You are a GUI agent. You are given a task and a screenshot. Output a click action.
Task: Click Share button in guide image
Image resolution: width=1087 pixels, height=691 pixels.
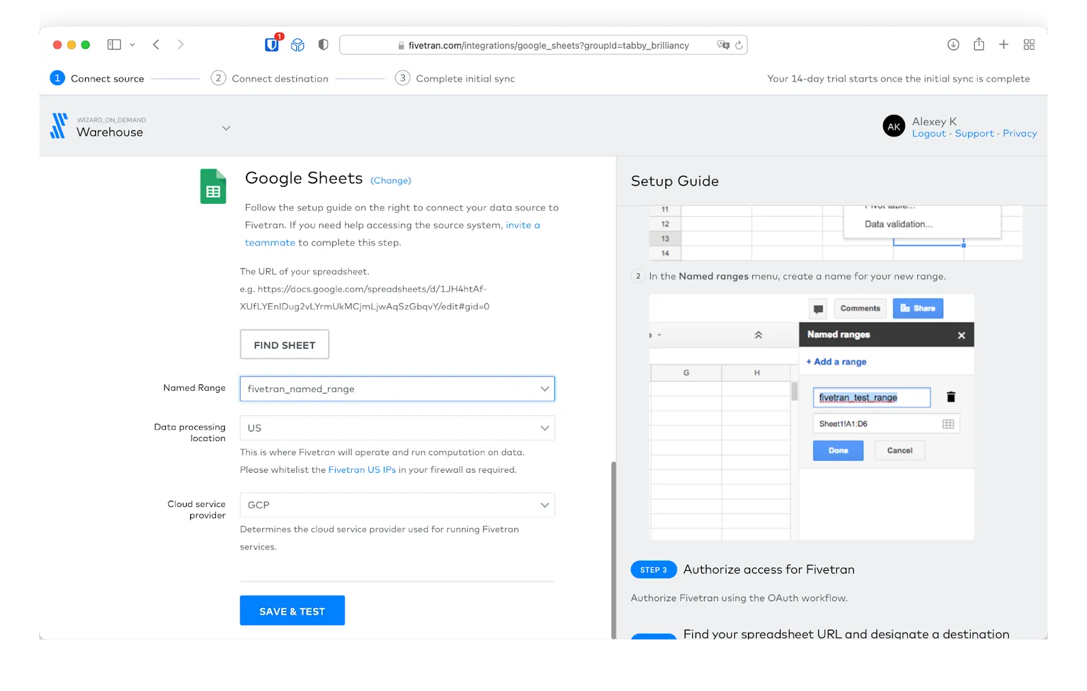click(x=918, y=308)
